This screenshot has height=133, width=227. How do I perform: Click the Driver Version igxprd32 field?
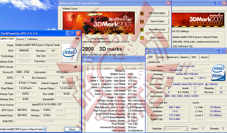point(47,104)
